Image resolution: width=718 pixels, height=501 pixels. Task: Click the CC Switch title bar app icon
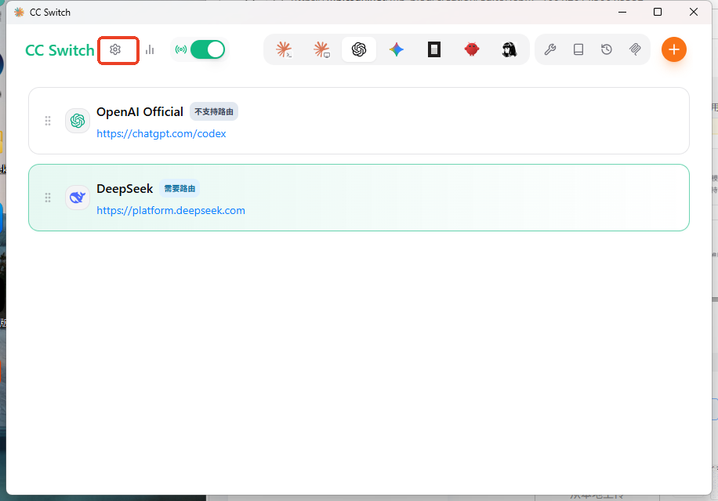point(20,13)
